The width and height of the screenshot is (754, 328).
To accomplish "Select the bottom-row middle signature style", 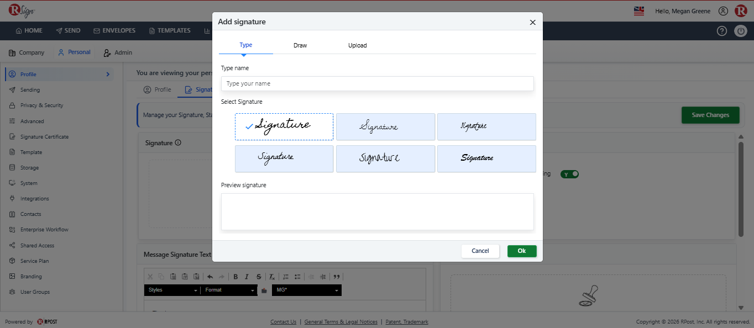I will click(385, 159).
